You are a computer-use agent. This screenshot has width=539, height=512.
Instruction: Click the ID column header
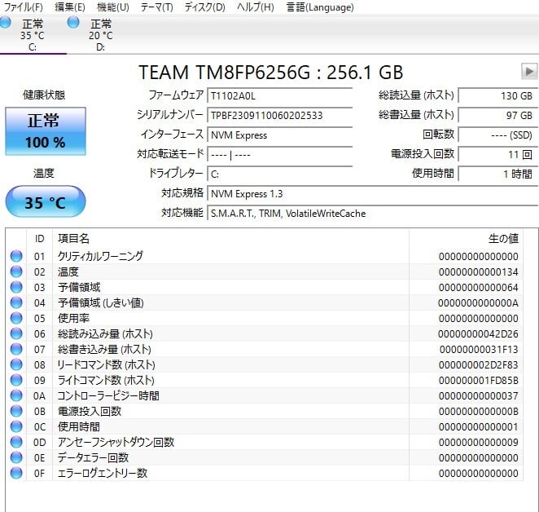(x=40, y=238)
